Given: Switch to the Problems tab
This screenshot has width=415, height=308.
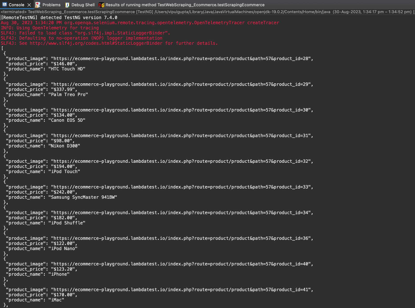Looking at the screenshot, I should (51, 5).
